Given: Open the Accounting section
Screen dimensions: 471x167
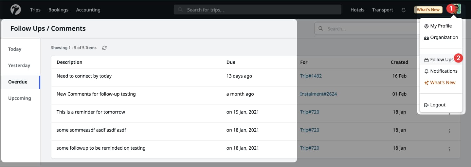Looking at the screenshot, I should click(x=88, y=10).
